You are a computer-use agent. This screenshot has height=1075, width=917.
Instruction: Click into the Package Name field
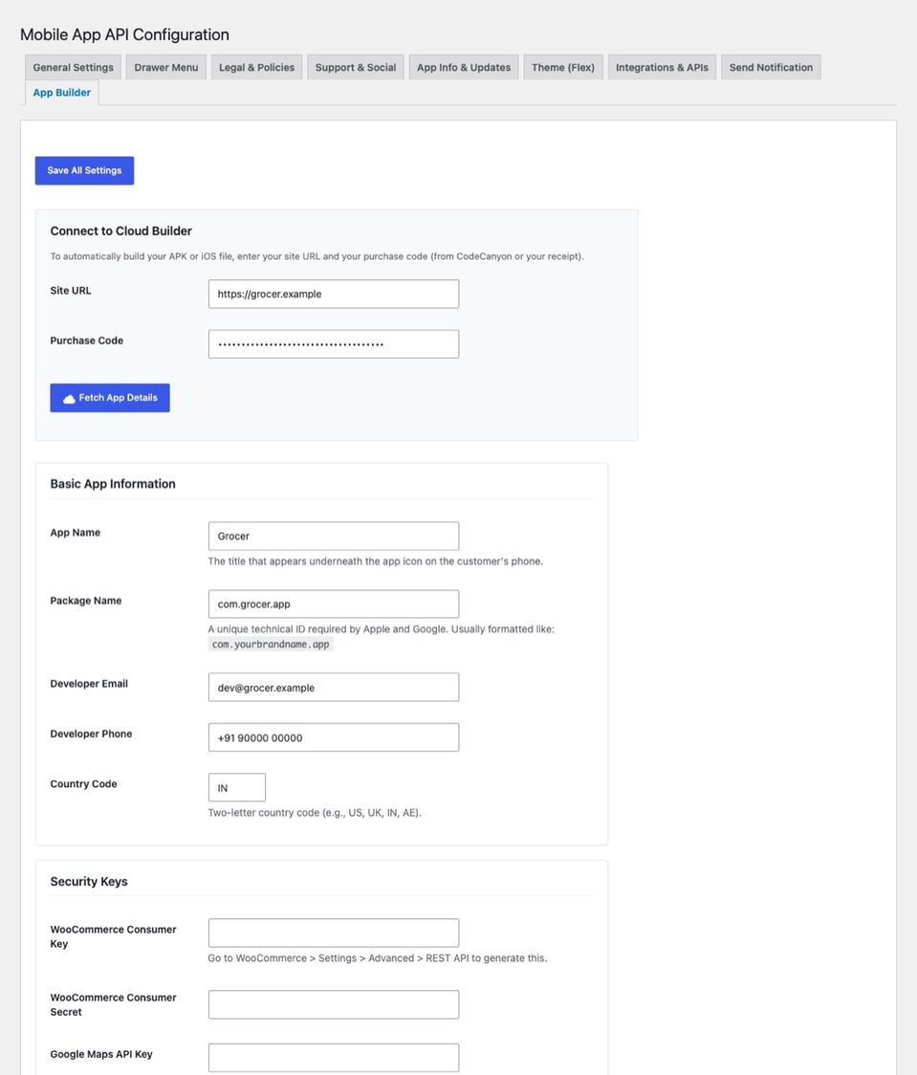pos(334,604)
